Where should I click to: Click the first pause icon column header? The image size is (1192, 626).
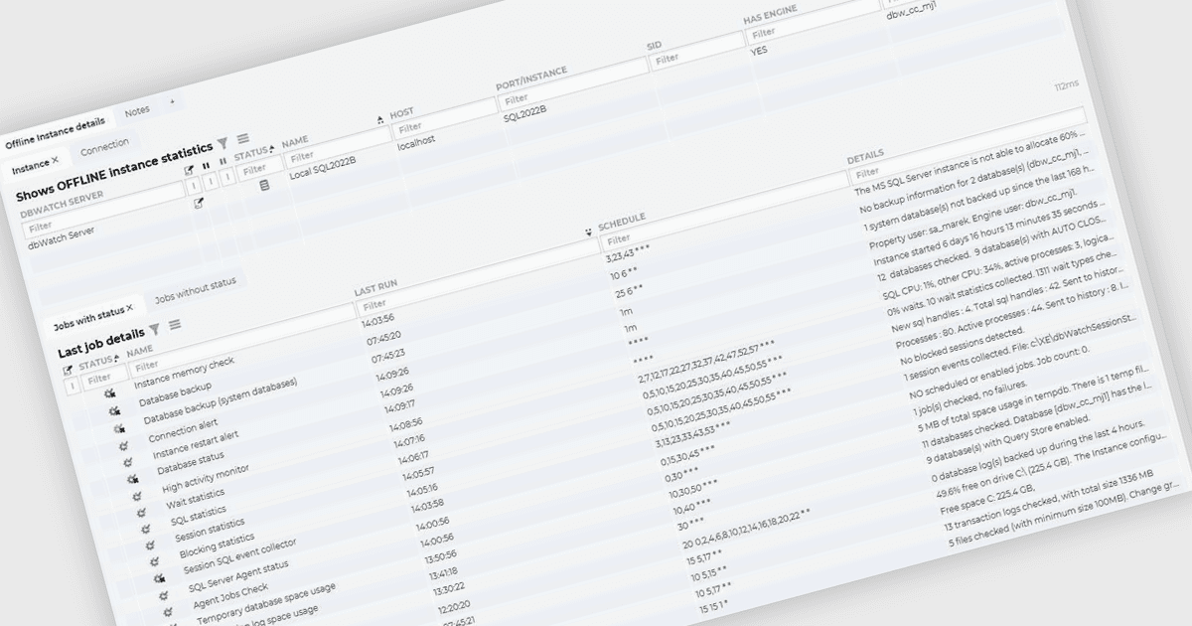click(x=206, y=165)
